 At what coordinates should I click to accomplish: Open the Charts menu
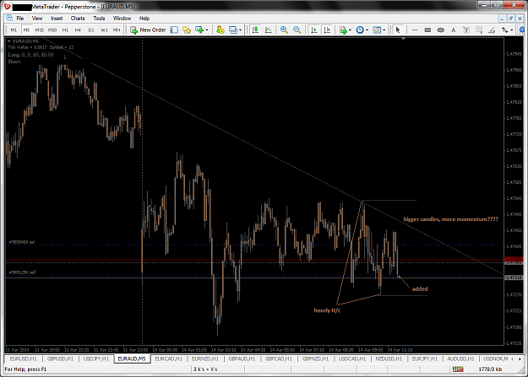click(x=78, y=19)
